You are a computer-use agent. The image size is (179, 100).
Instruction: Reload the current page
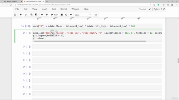pos(11,5)
